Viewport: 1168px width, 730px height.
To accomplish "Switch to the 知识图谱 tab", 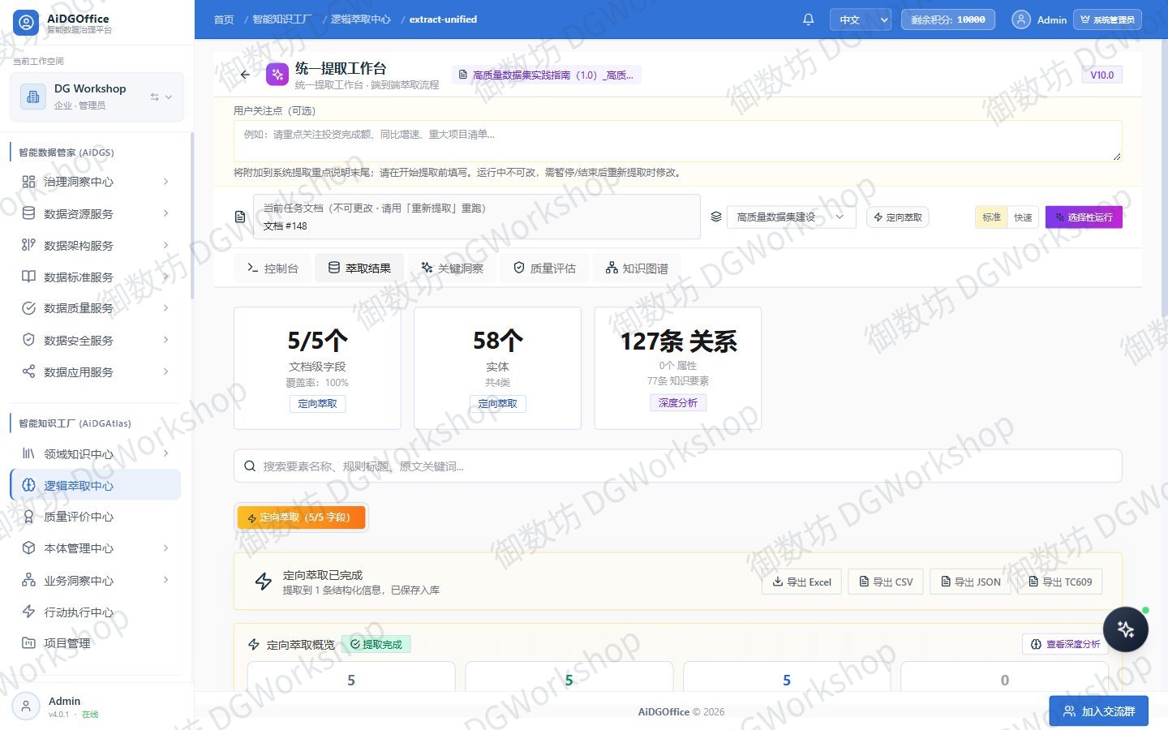I will pos(637,268).
